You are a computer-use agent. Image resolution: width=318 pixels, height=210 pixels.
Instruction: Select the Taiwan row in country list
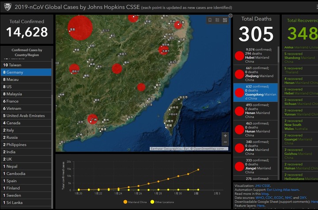(26, 65)
